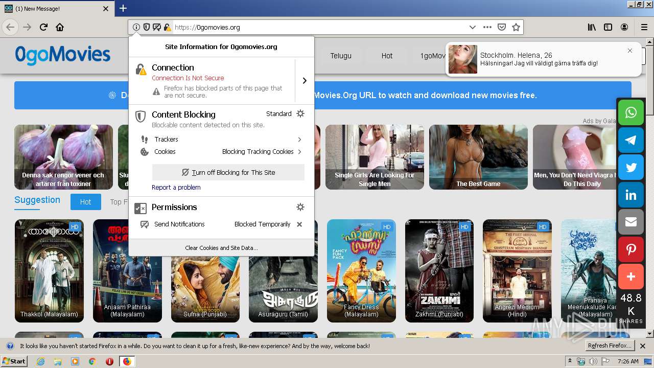Click Report a problem link
The height and width of the screenshot is (368, 654).
pyautogui.click(x=176, y=187)
